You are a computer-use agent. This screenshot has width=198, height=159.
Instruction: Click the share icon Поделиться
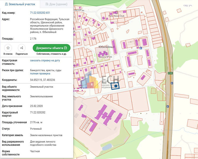pyautogui.click(x=22, y=48)
